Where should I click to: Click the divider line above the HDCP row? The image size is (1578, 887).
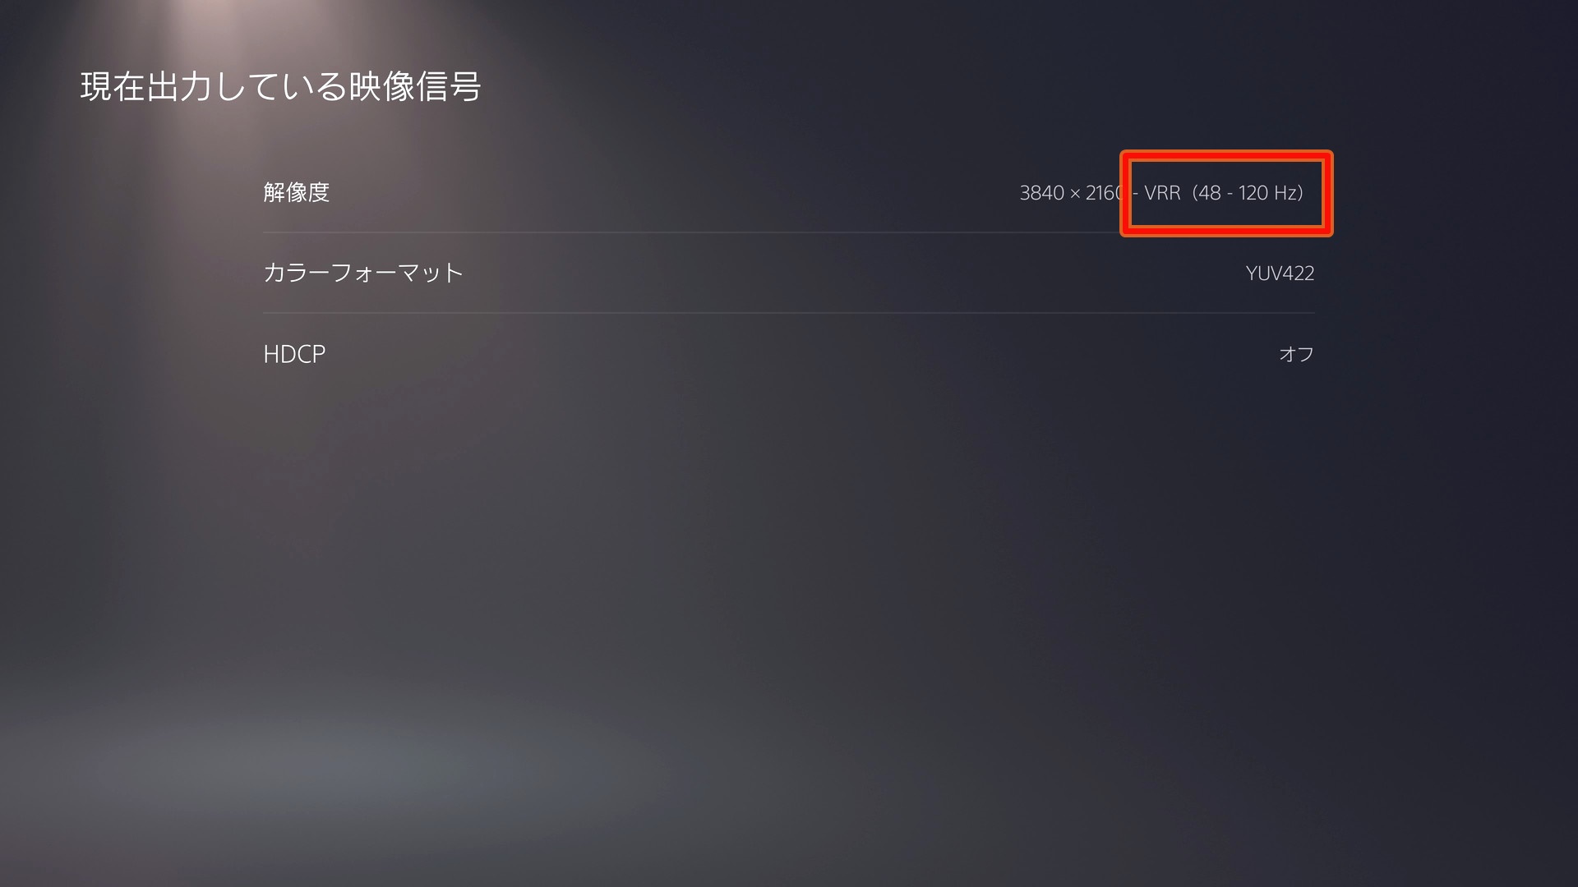(789, 313)
